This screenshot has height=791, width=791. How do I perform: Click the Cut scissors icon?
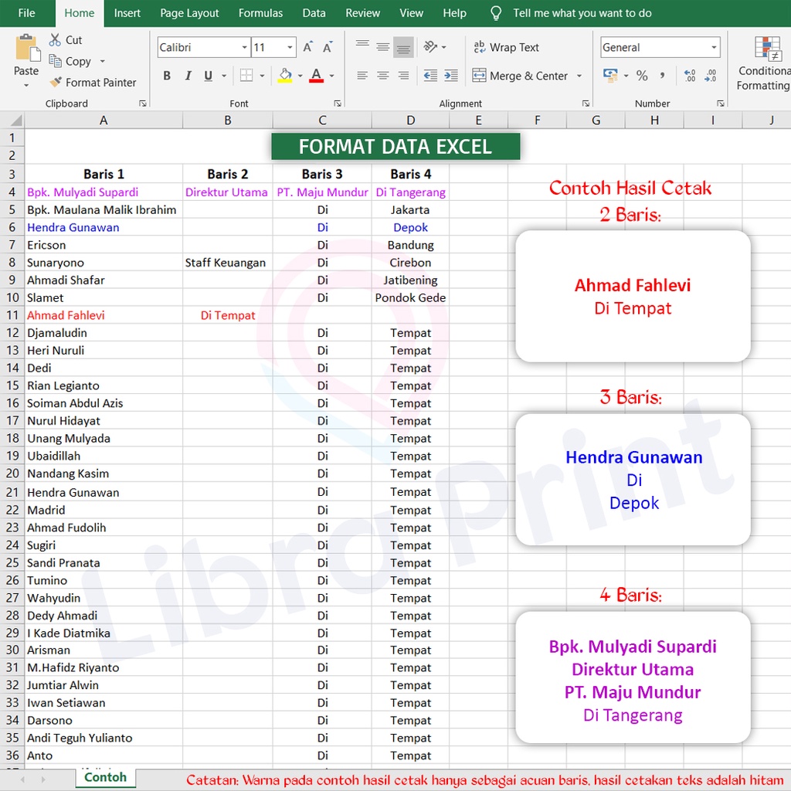56,40
